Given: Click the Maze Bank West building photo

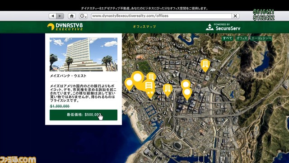Looking at the screenshot, I should pyautogui.click(x=84, y=54).
